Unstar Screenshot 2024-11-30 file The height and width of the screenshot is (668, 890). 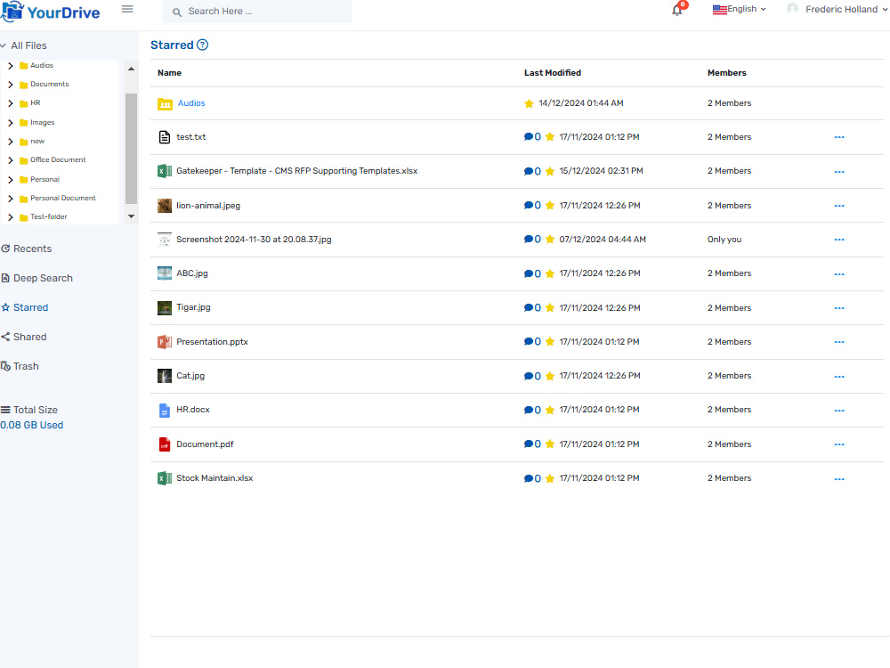[x=550, y=239]
